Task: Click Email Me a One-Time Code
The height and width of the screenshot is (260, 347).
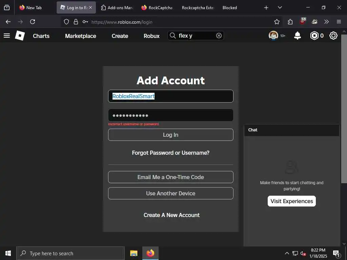Action: pyautogui.click(x=171, y=177)
